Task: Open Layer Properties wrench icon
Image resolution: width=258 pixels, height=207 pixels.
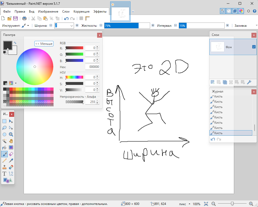Action: (249, 82)
